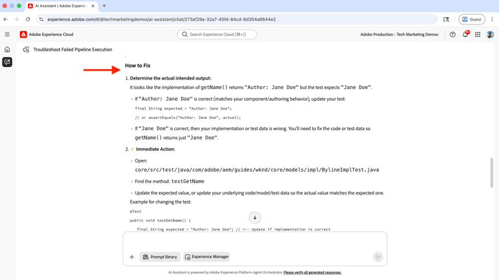The height and width of the screenshot is (280, 499).
Task: Click the chat vertical scrollbar thumb
Action: tap(492, 173)
